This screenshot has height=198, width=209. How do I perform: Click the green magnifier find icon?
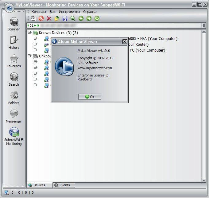click(73, 18)
